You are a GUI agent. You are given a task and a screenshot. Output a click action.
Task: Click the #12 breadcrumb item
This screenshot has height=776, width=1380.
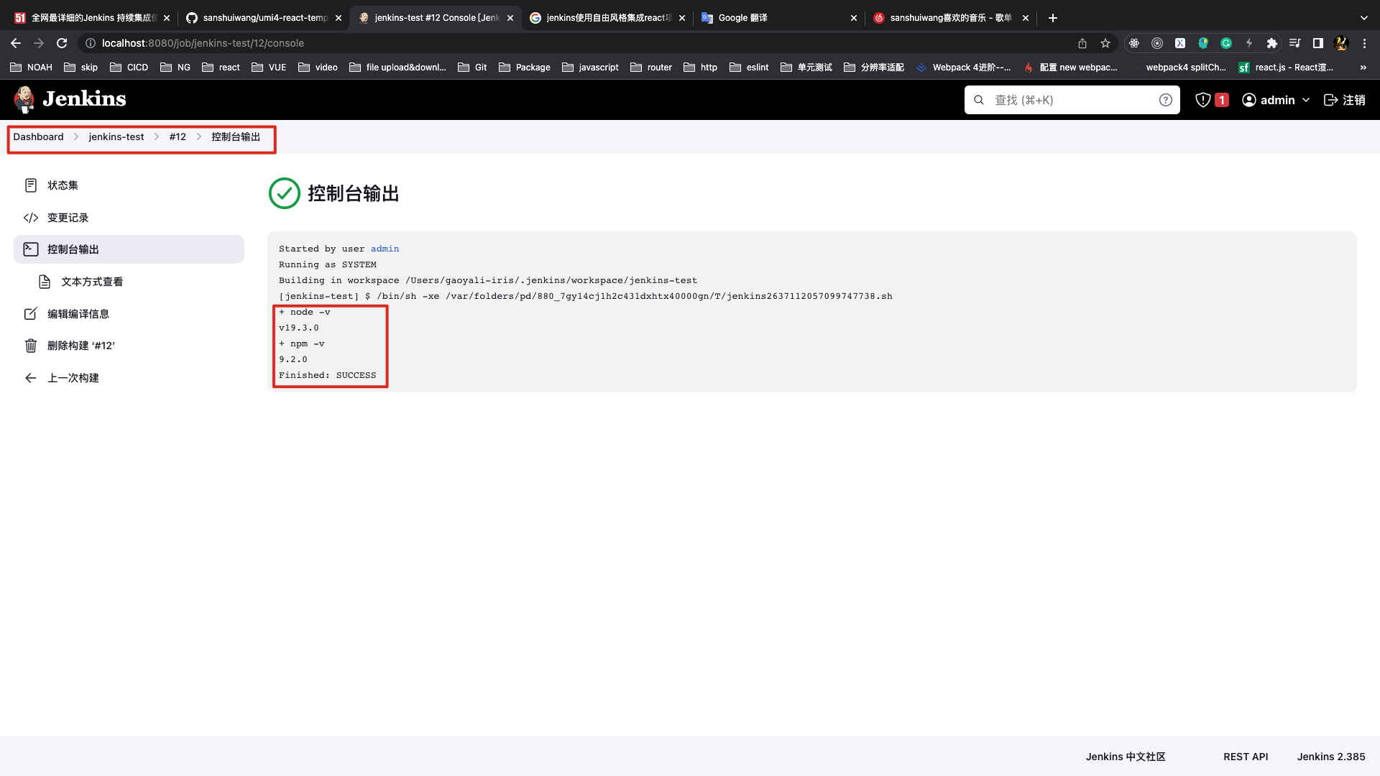(178, 137)
